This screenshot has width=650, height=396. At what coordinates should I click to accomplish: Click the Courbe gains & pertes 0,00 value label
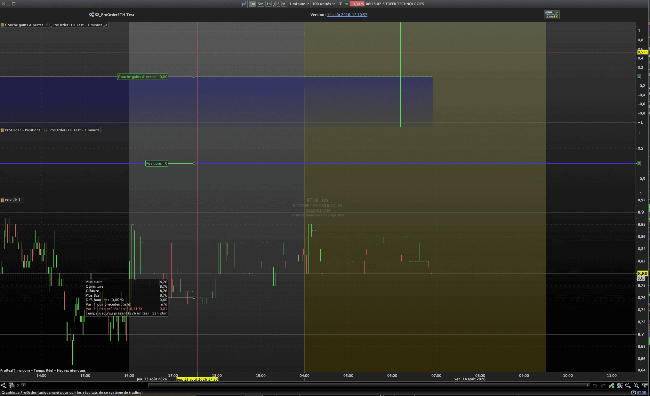point(143,77)
